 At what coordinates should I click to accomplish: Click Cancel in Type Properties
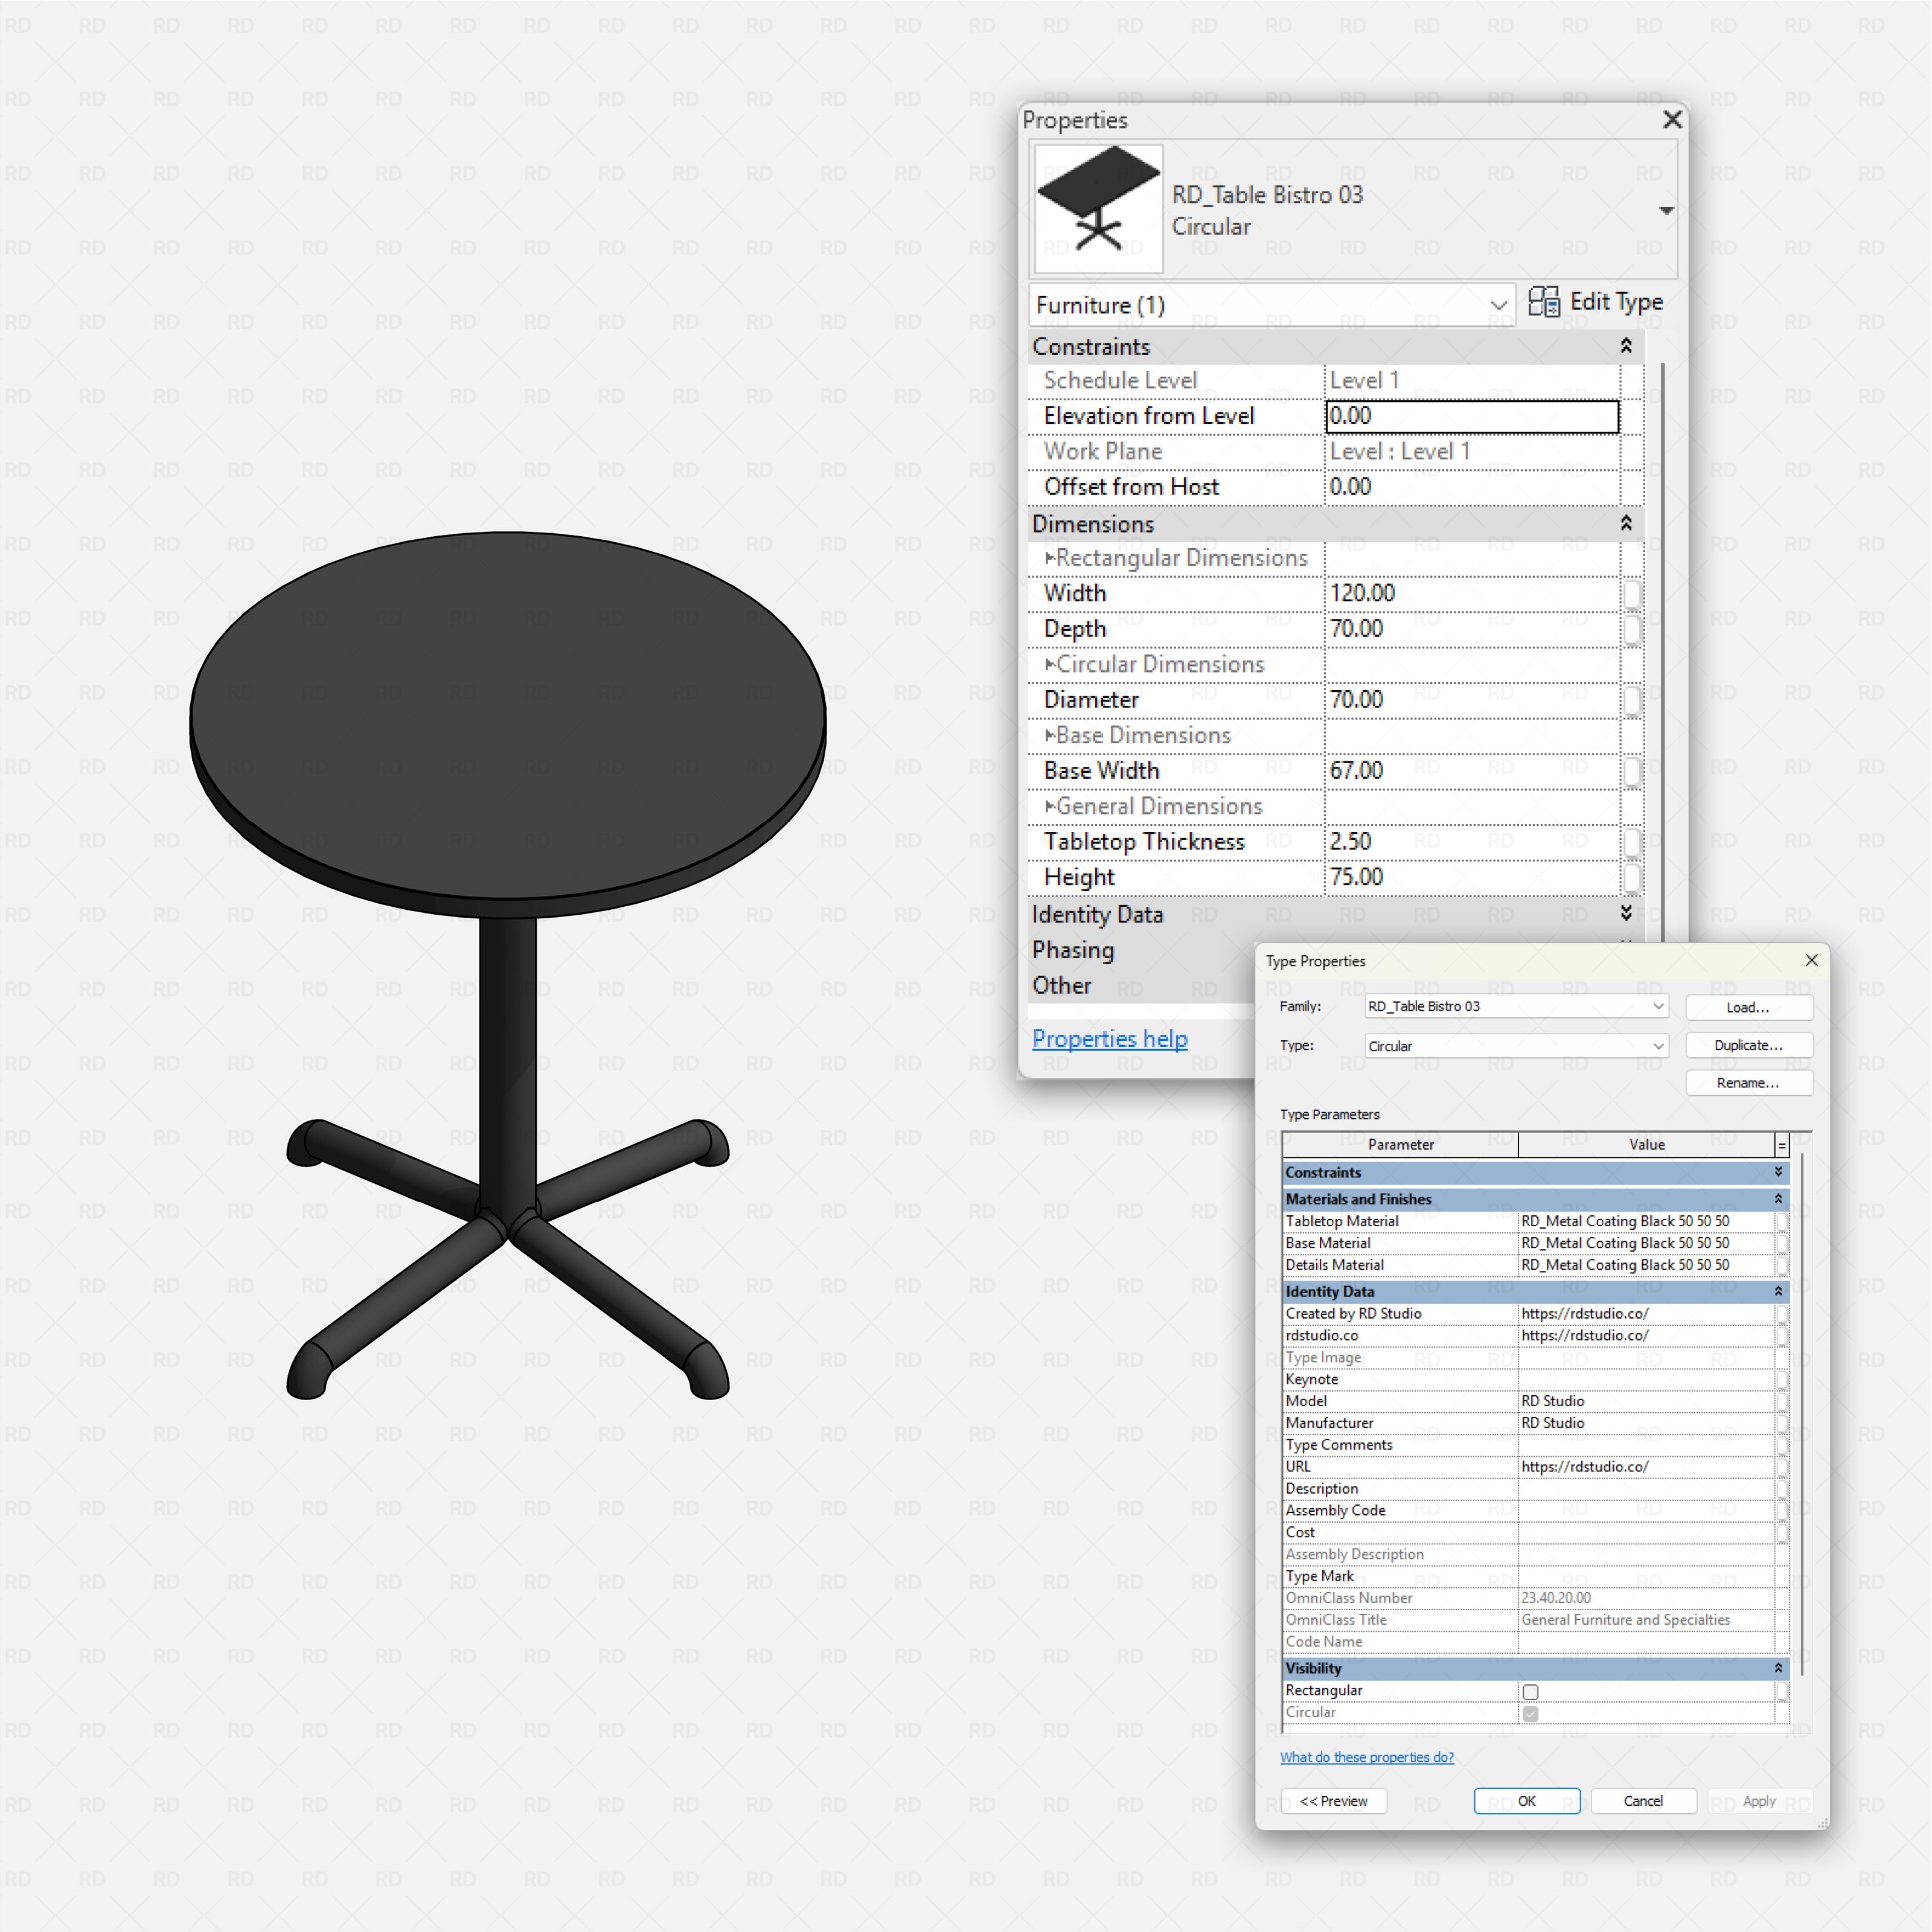coord(1643,1801)
